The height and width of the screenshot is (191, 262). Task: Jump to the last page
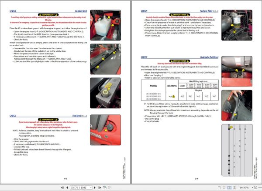point(100,188)
